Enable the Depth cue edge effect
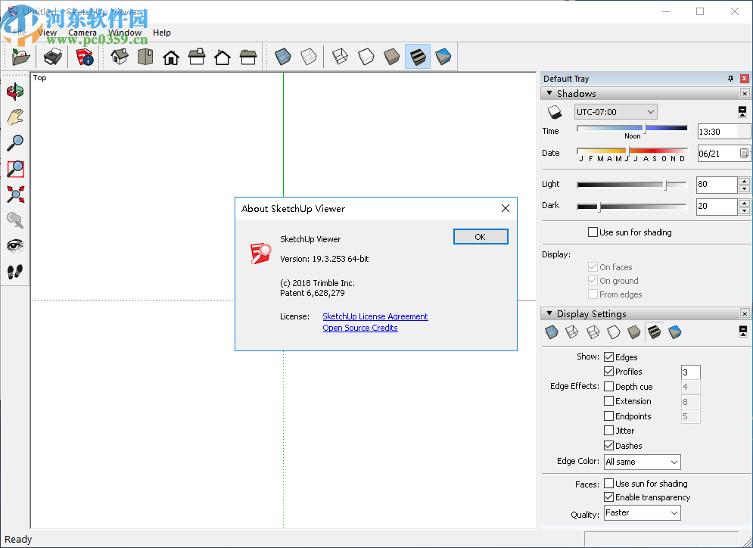Screen dimensions: 753x548 tap(609, 386)
